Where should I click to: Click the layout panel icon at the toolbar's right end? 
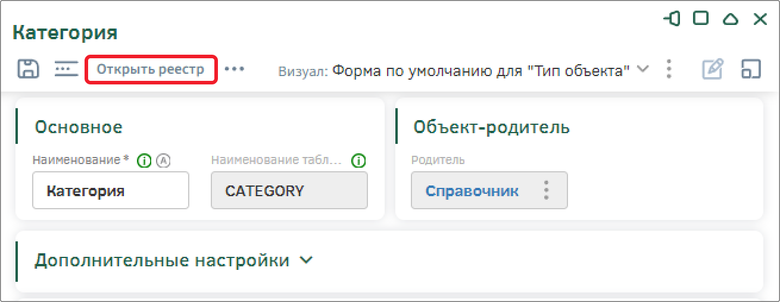point(751,69)
